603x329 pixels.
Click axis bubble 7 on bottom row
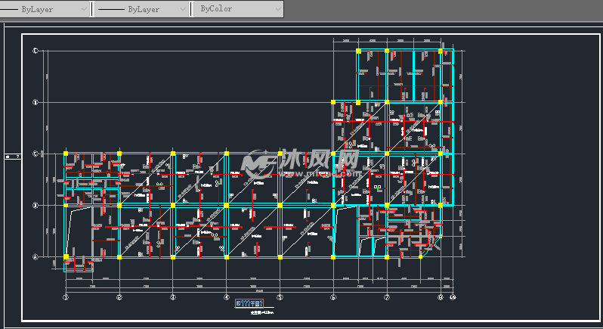(386, 298)
